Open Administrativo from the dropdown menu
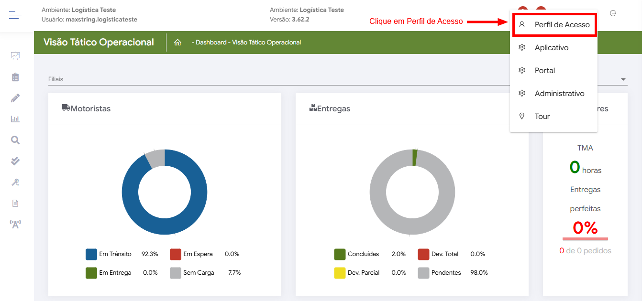The image size is (642, 301). [559, 94]
